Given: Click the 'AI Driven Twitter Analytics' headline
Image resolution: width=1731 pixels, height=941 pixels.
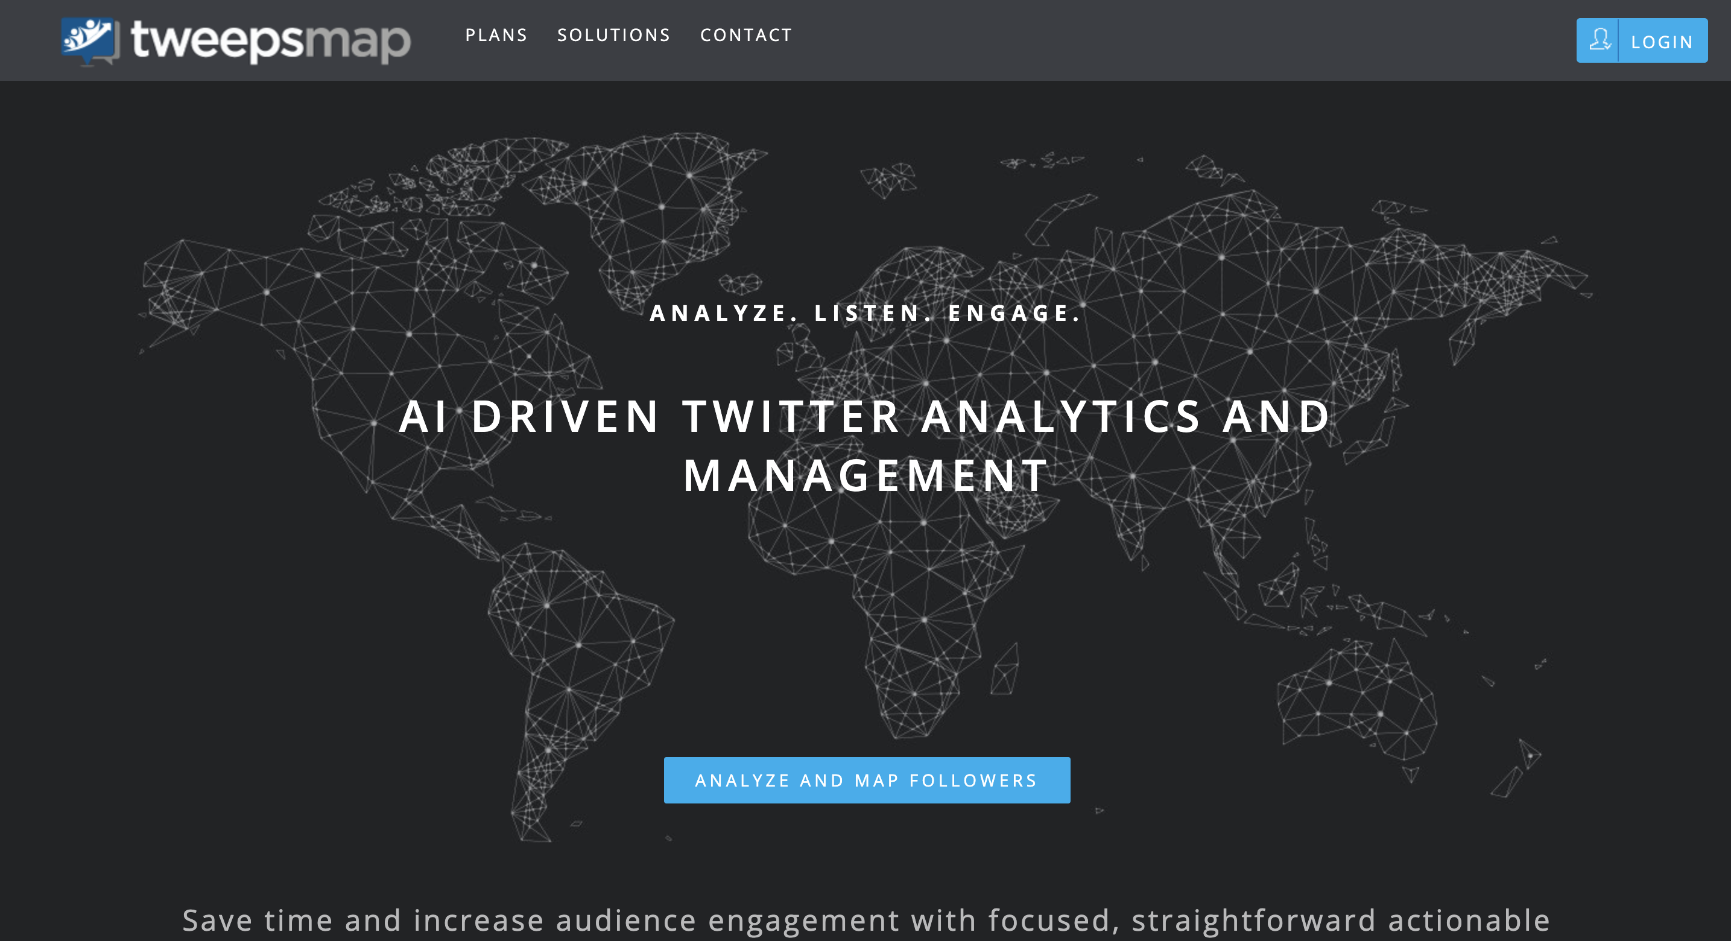Looking at the screenshot, I should 865,416.
